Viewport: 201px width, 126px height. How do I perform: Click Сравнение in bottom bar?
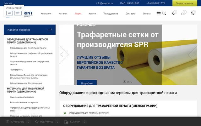click(18, 122)
